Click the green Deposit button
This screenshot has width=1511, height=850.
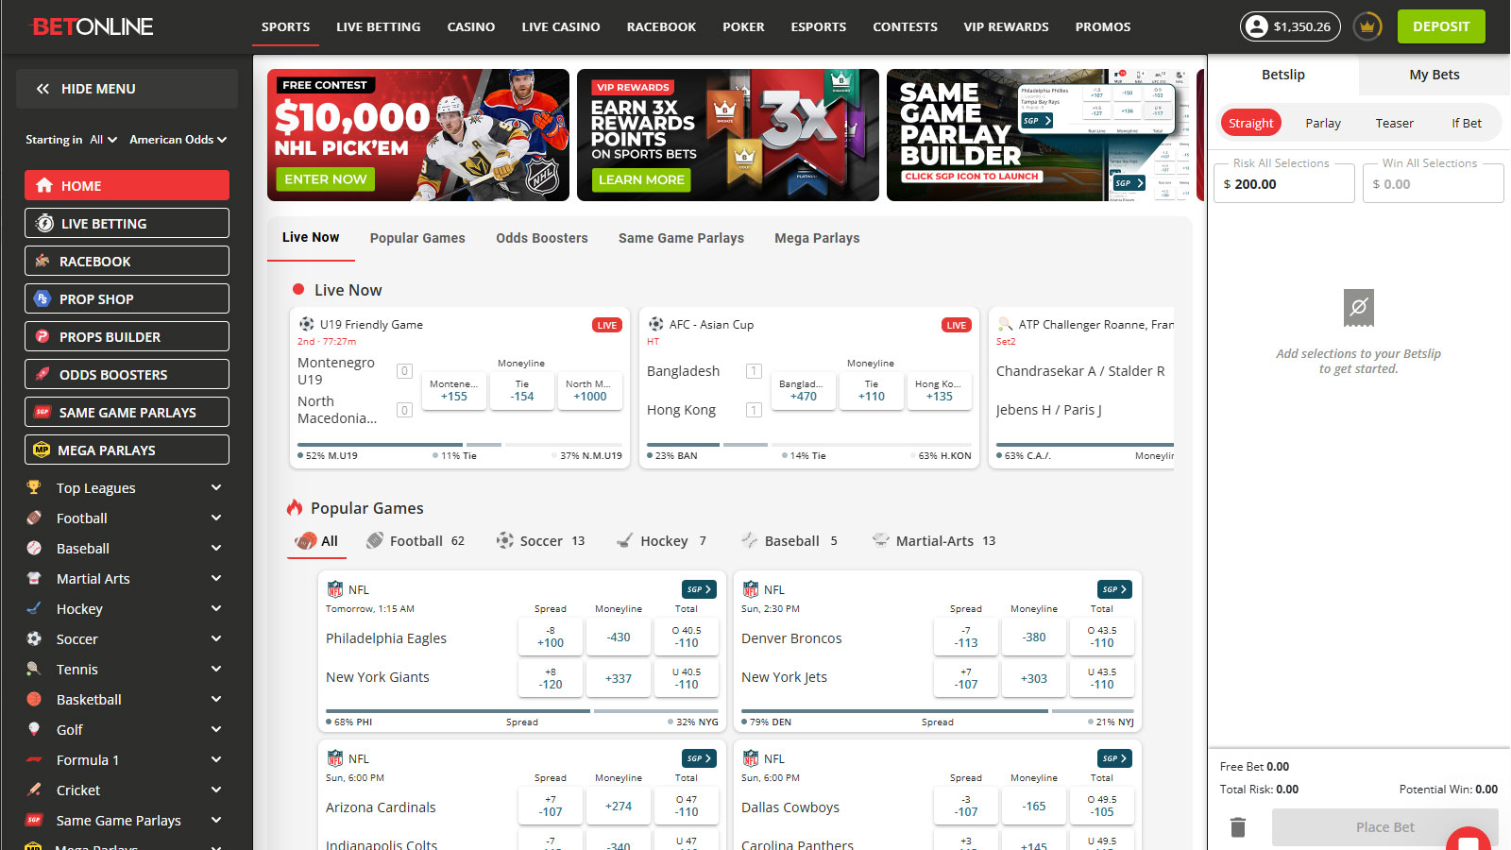(1440, 26)
